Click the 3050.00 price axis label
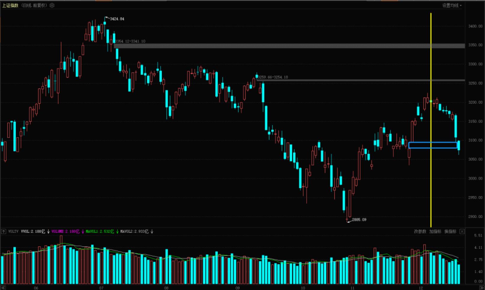Viewport: 485px width, 290px height. [475, 159]
